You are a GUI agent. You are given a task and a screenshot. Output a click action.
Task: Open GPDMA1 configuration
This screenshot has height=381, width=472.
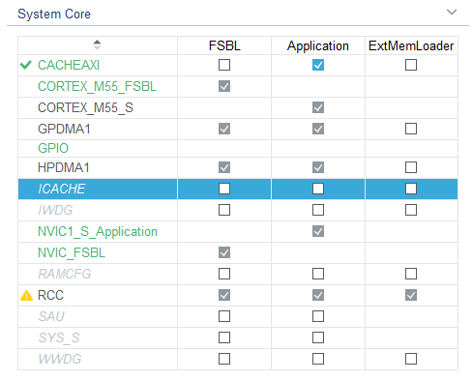click(x=64, y=129)
